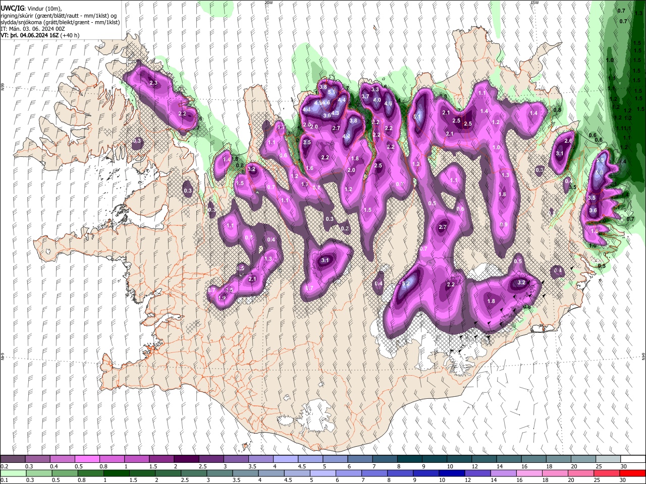Click the medium green 0.5 rain legend swatch
The width and height of the screenshot is (646, 484).
(65, 473)
